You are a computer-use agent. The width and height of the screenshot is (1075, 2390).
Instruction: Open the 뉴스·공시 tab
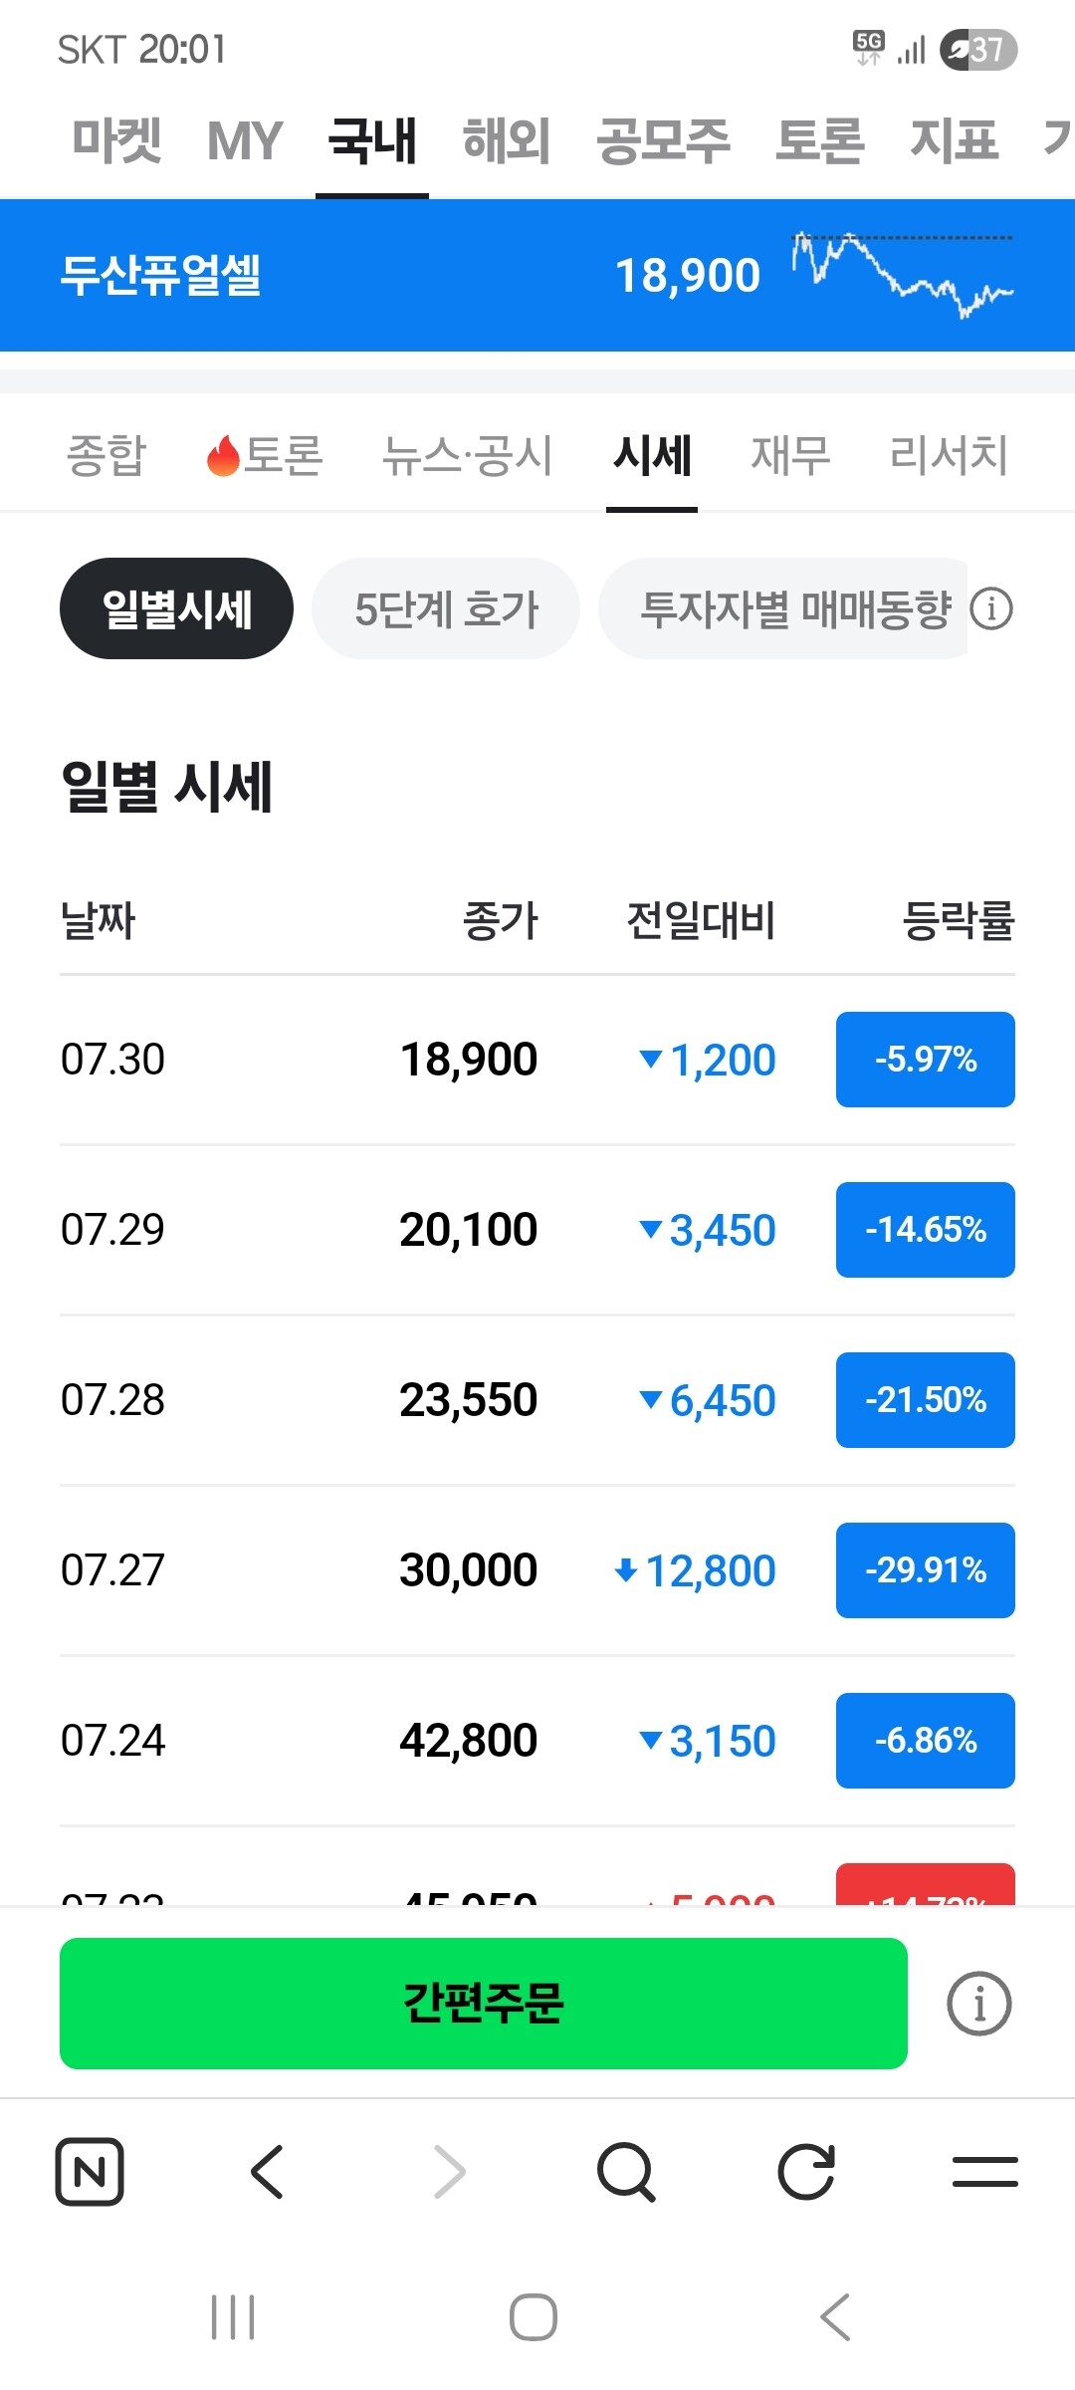click(468, 455)
